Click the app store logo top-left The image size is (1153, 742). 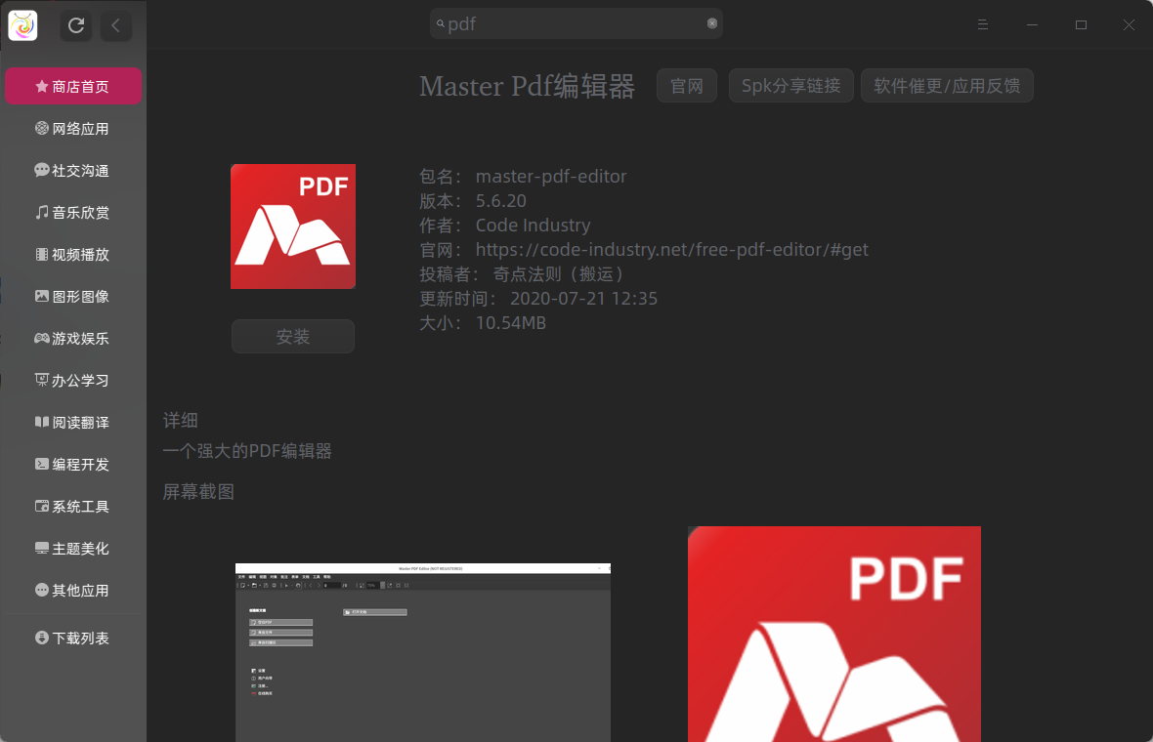[22, 24]
